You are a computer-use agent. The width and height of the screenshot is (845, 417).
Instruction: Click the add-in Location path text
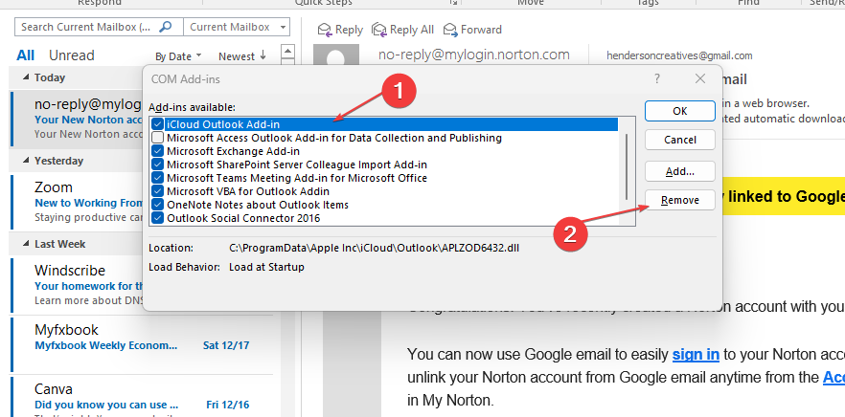[374, 248]
